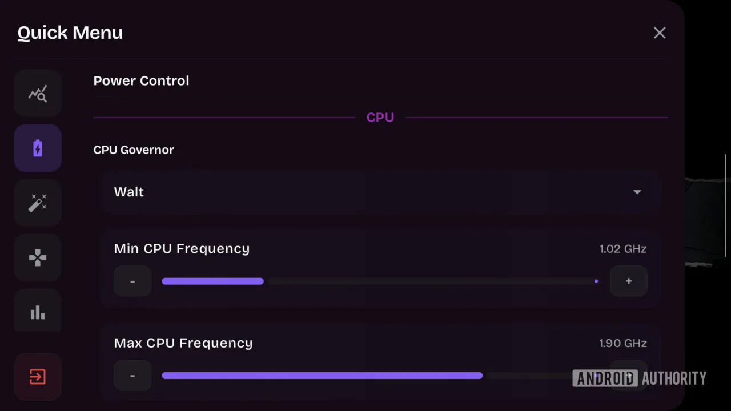Click the scrollbar on the right edge
The image size is (731, 411).
coord(726,205)
